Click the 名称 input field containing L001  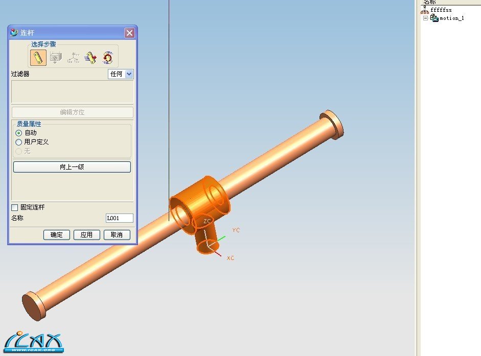[x=119, y=218]
